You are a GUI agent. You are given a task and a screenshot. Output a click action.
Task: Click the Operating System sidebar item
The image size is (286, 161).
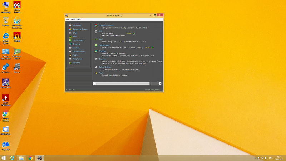pos(80,29)
